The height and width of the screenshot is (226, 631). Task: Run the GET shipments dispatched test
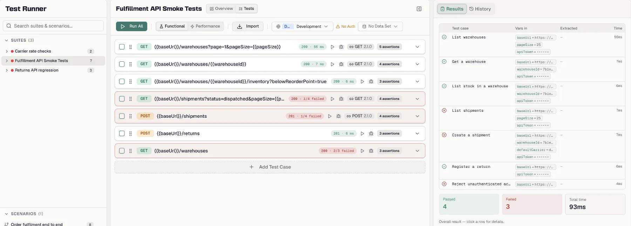pos(332,99)
